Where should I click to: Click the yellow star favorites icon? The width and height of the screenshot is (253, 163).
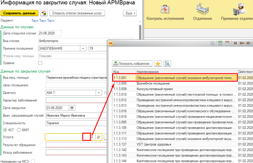click(x=158, y=64)
